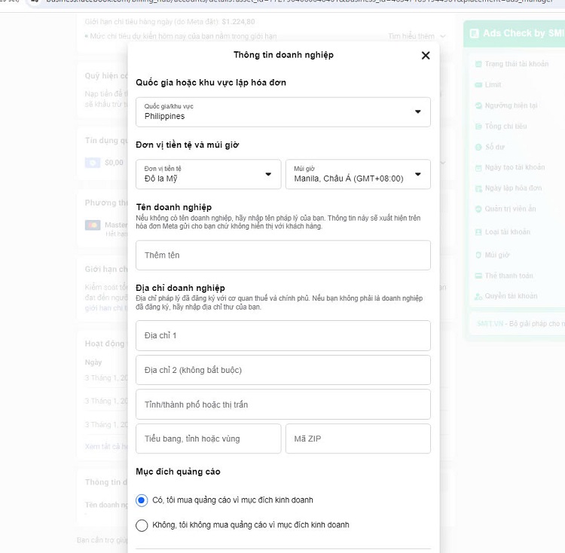Click the Limit icon in Ads Check
The width and height of the screenshot is (565, 553).
[478, 85]
